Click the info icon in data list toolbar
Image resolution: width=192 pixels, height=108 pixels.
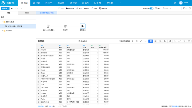coord(189,41)
